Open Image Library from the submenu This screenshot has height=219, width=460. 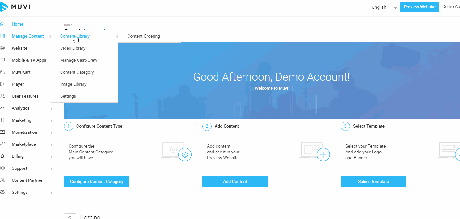[x=73, y=84]
